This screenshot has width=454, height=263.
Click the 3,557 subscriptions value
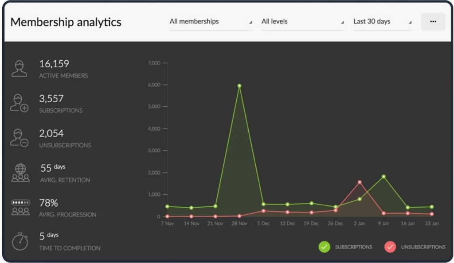coord(51,99)
